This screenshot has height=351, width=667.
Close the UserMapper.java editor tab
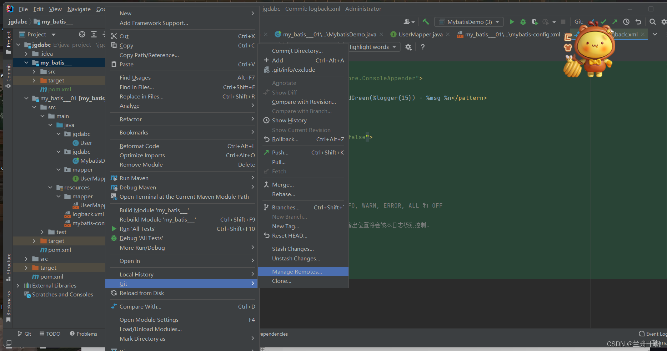(448, 34)
